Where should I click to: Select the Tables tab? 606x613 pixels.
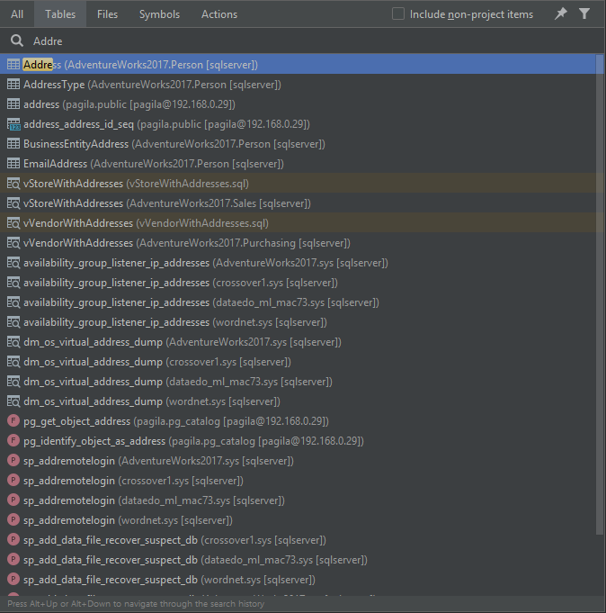[x=60, y=14]
